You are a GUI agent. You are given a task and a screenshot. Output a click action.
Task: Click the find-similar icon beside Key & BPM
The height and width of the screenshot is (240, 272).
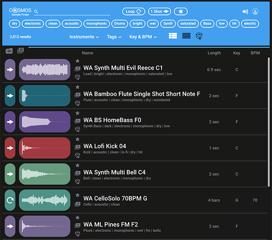click(x=199, y=36)
